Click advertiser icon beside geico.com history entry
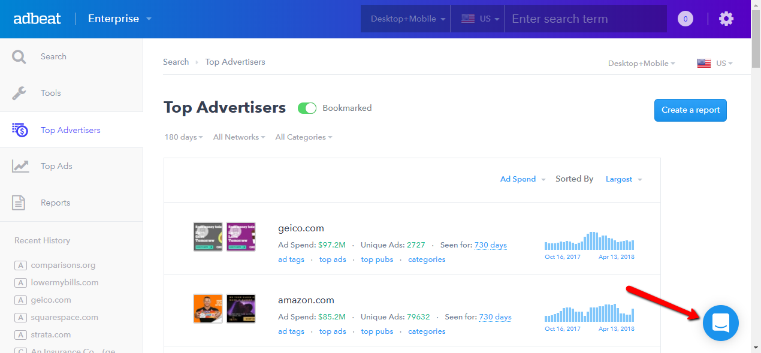Screen dimensions: 761x353 [21, 300]
